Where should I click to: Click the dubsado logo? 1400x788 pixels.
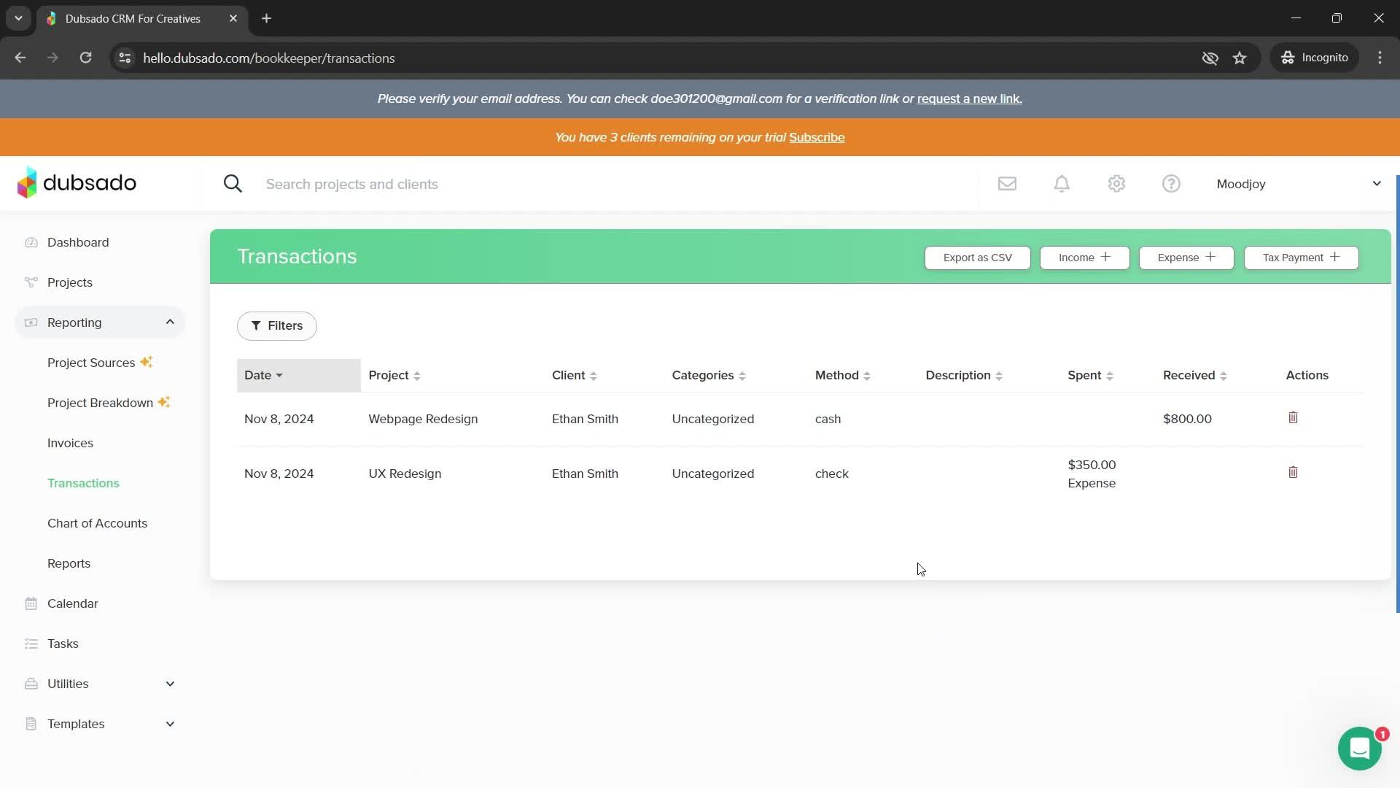pos(77,183)
